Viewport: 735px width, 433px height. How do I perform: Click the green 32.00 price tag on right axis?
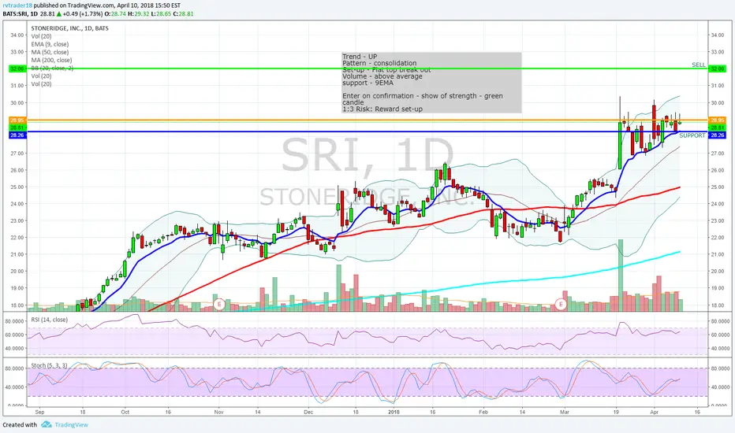[717, 68]
